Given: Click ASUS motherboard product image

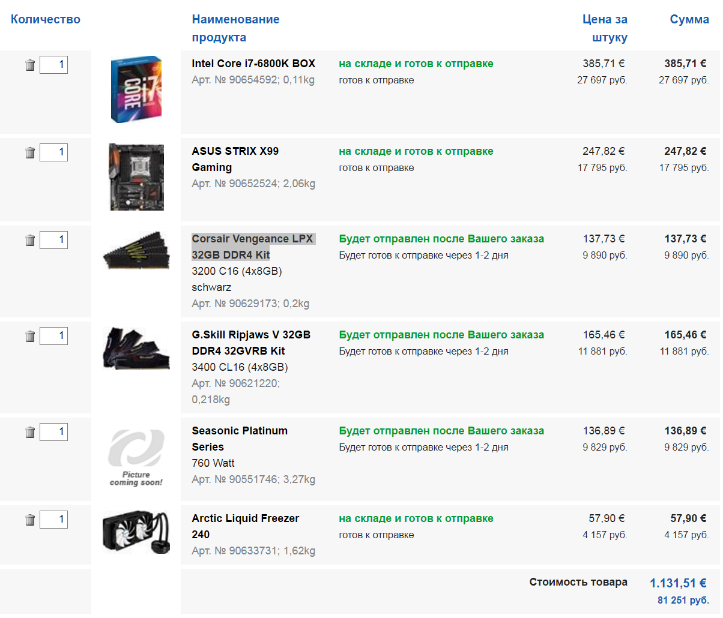Looking at the screenshot, I should tap(136, 177).
